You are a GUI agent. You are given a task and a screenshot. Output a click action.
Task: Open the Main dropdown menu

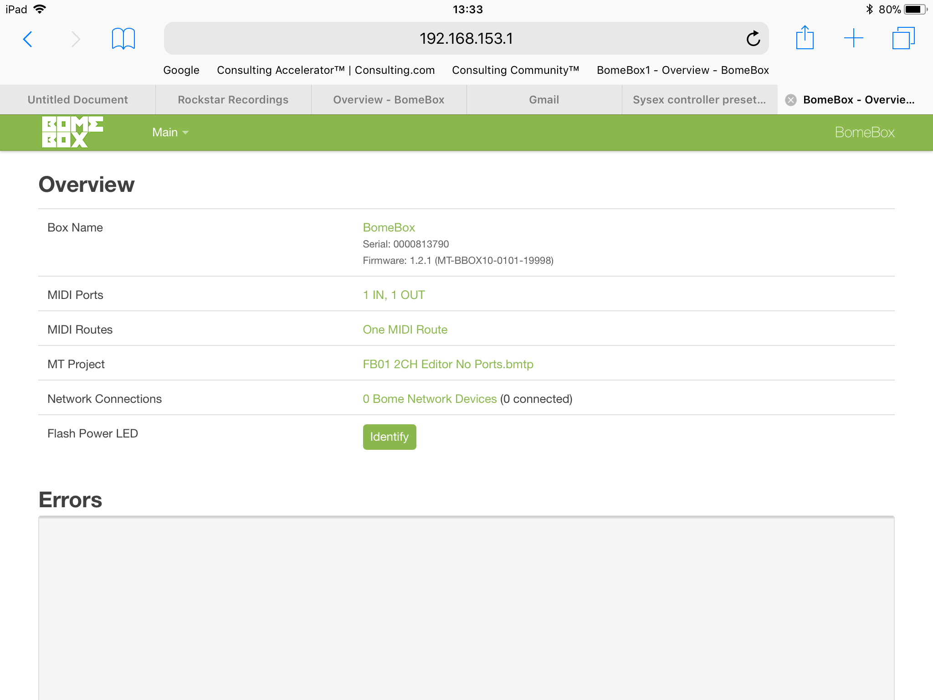pyautogui.click(x=170, y=132)
